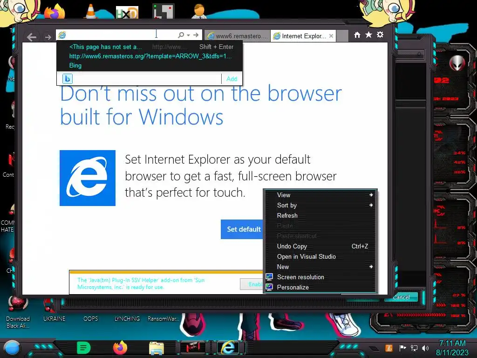Viewport: 477px width, 358px height.
Task: Select the LYNCHING desktop item
Action: tap(127, 319)
